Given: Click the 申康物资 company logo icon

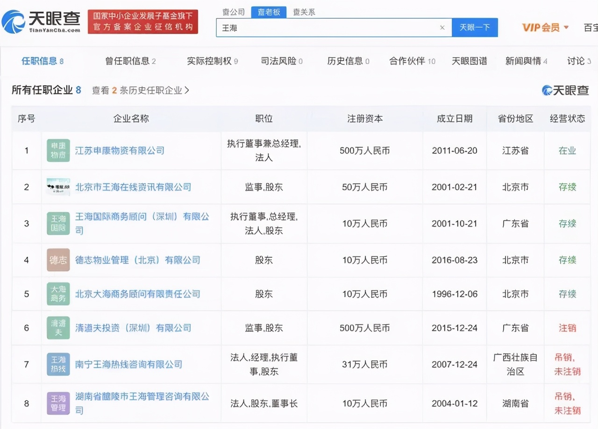Looking at the screenshot, I should tap(57, 150).
